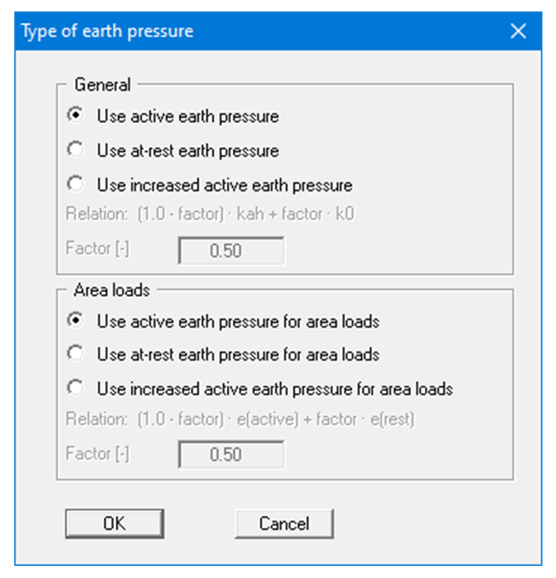Screen dimensions: 556x578
Task: Click the radio circle next to at-rest option
Action: click(x=74, y=150)
